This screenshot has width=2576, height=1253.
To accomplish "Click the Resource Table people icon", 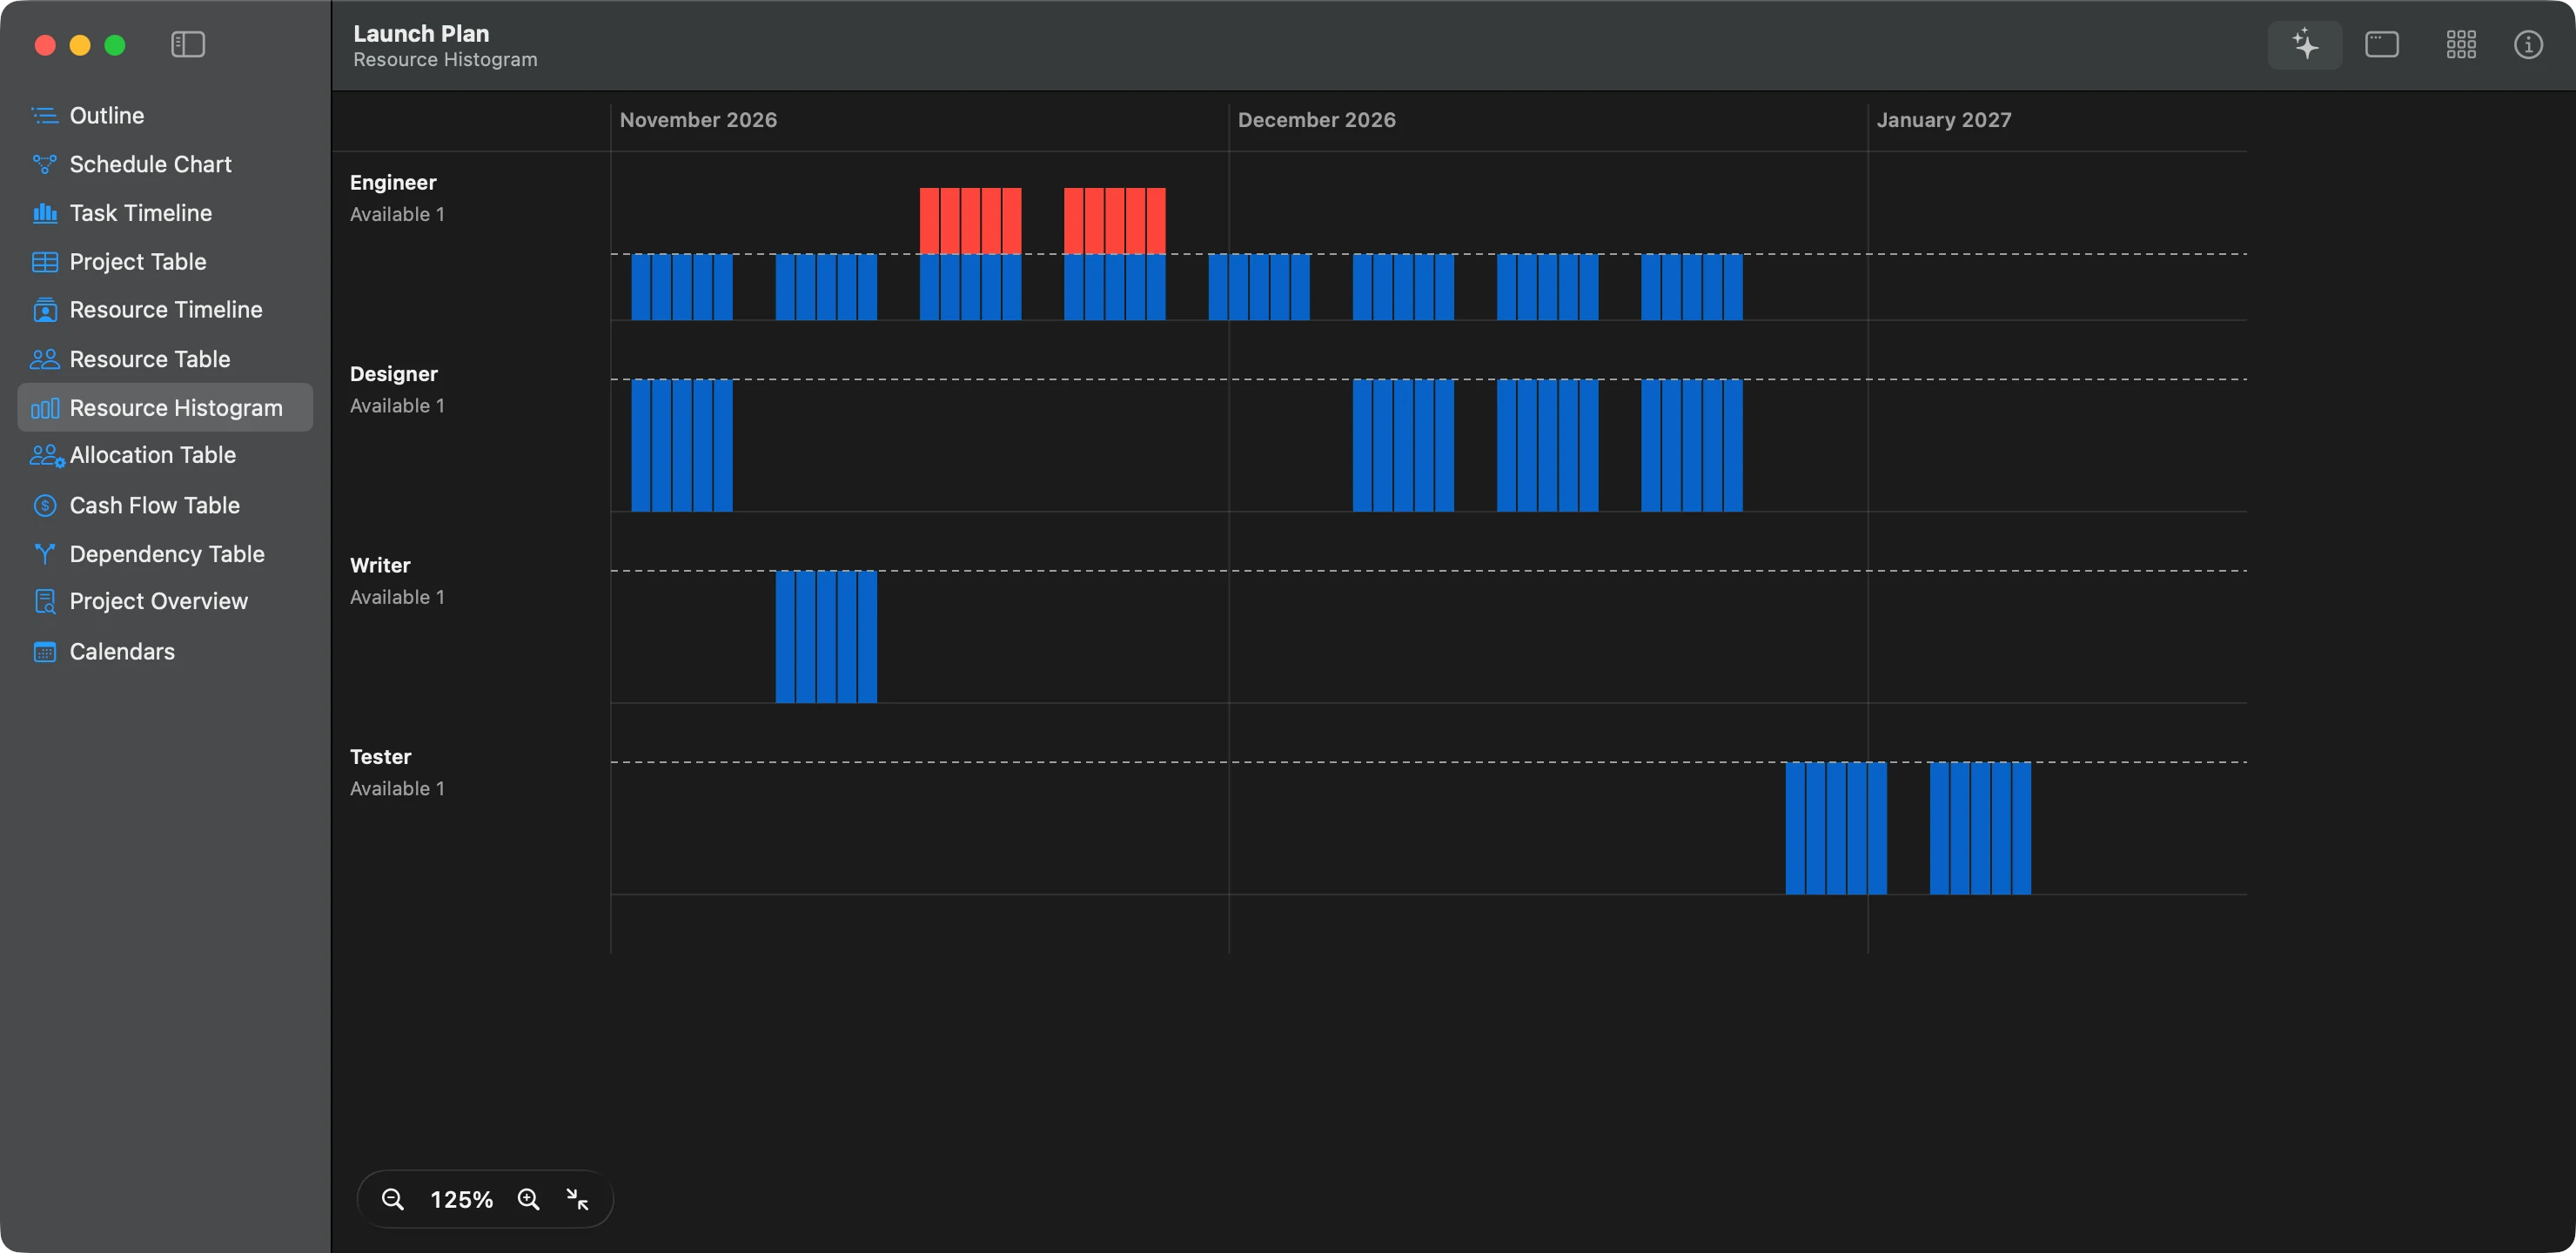I will pyautogui.click(x=45, y=359).
